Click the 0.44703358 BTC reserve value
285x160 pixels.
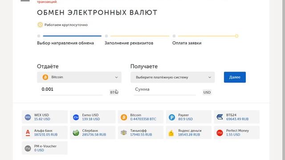coord(143,119)
